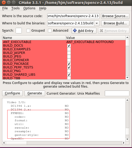The width and height of the screenshot is (132, 148).
Task: Click the horizontal scrollbar right arrow
Action: coord(124,143)
